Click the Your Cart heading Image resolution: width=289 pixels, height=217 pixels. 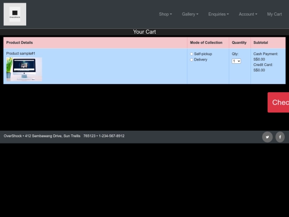(144, 32)
